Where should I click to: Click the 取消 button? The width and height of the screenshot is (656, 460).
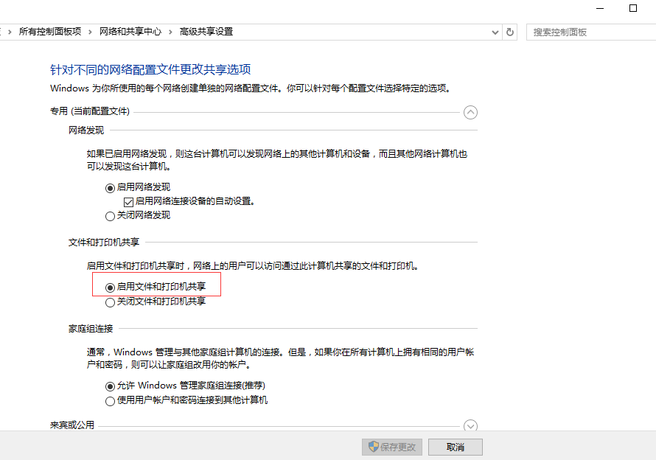pyautogui.click(x=455, y=447)
